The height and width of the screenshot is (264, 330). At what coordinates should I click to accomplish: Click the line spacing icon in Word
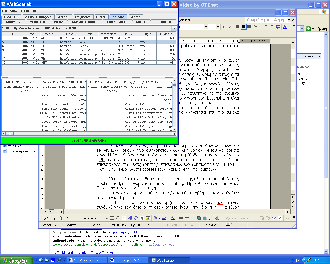pos(255,27)
